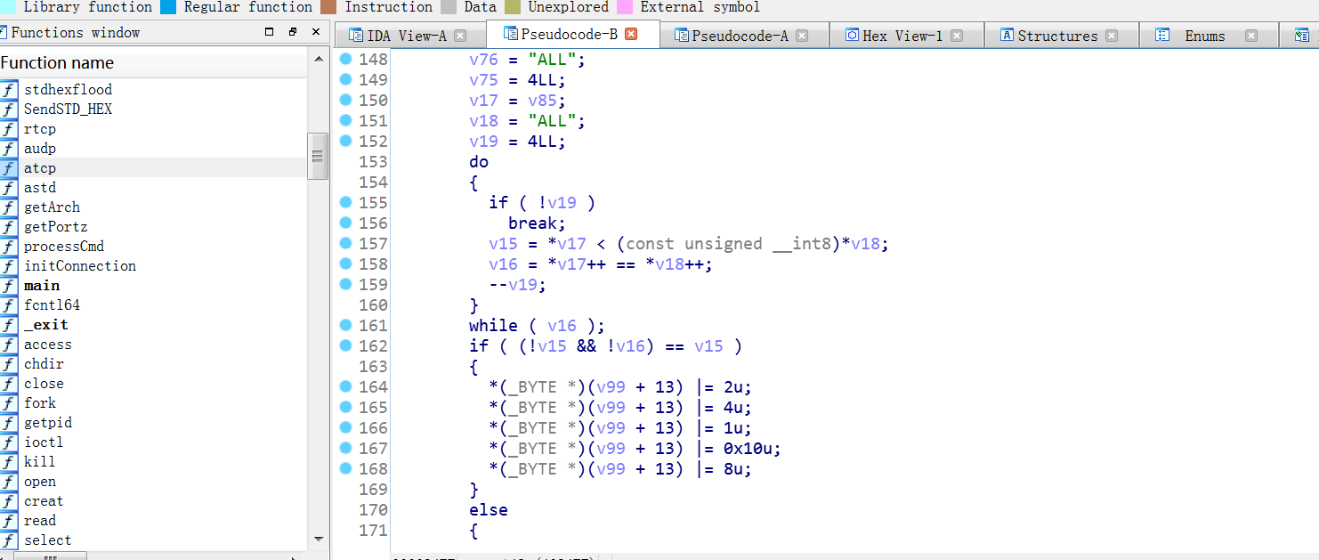Maximize the Functions window panel
The width and height of the screenshot is (1319, 560).
coord(270,32)
